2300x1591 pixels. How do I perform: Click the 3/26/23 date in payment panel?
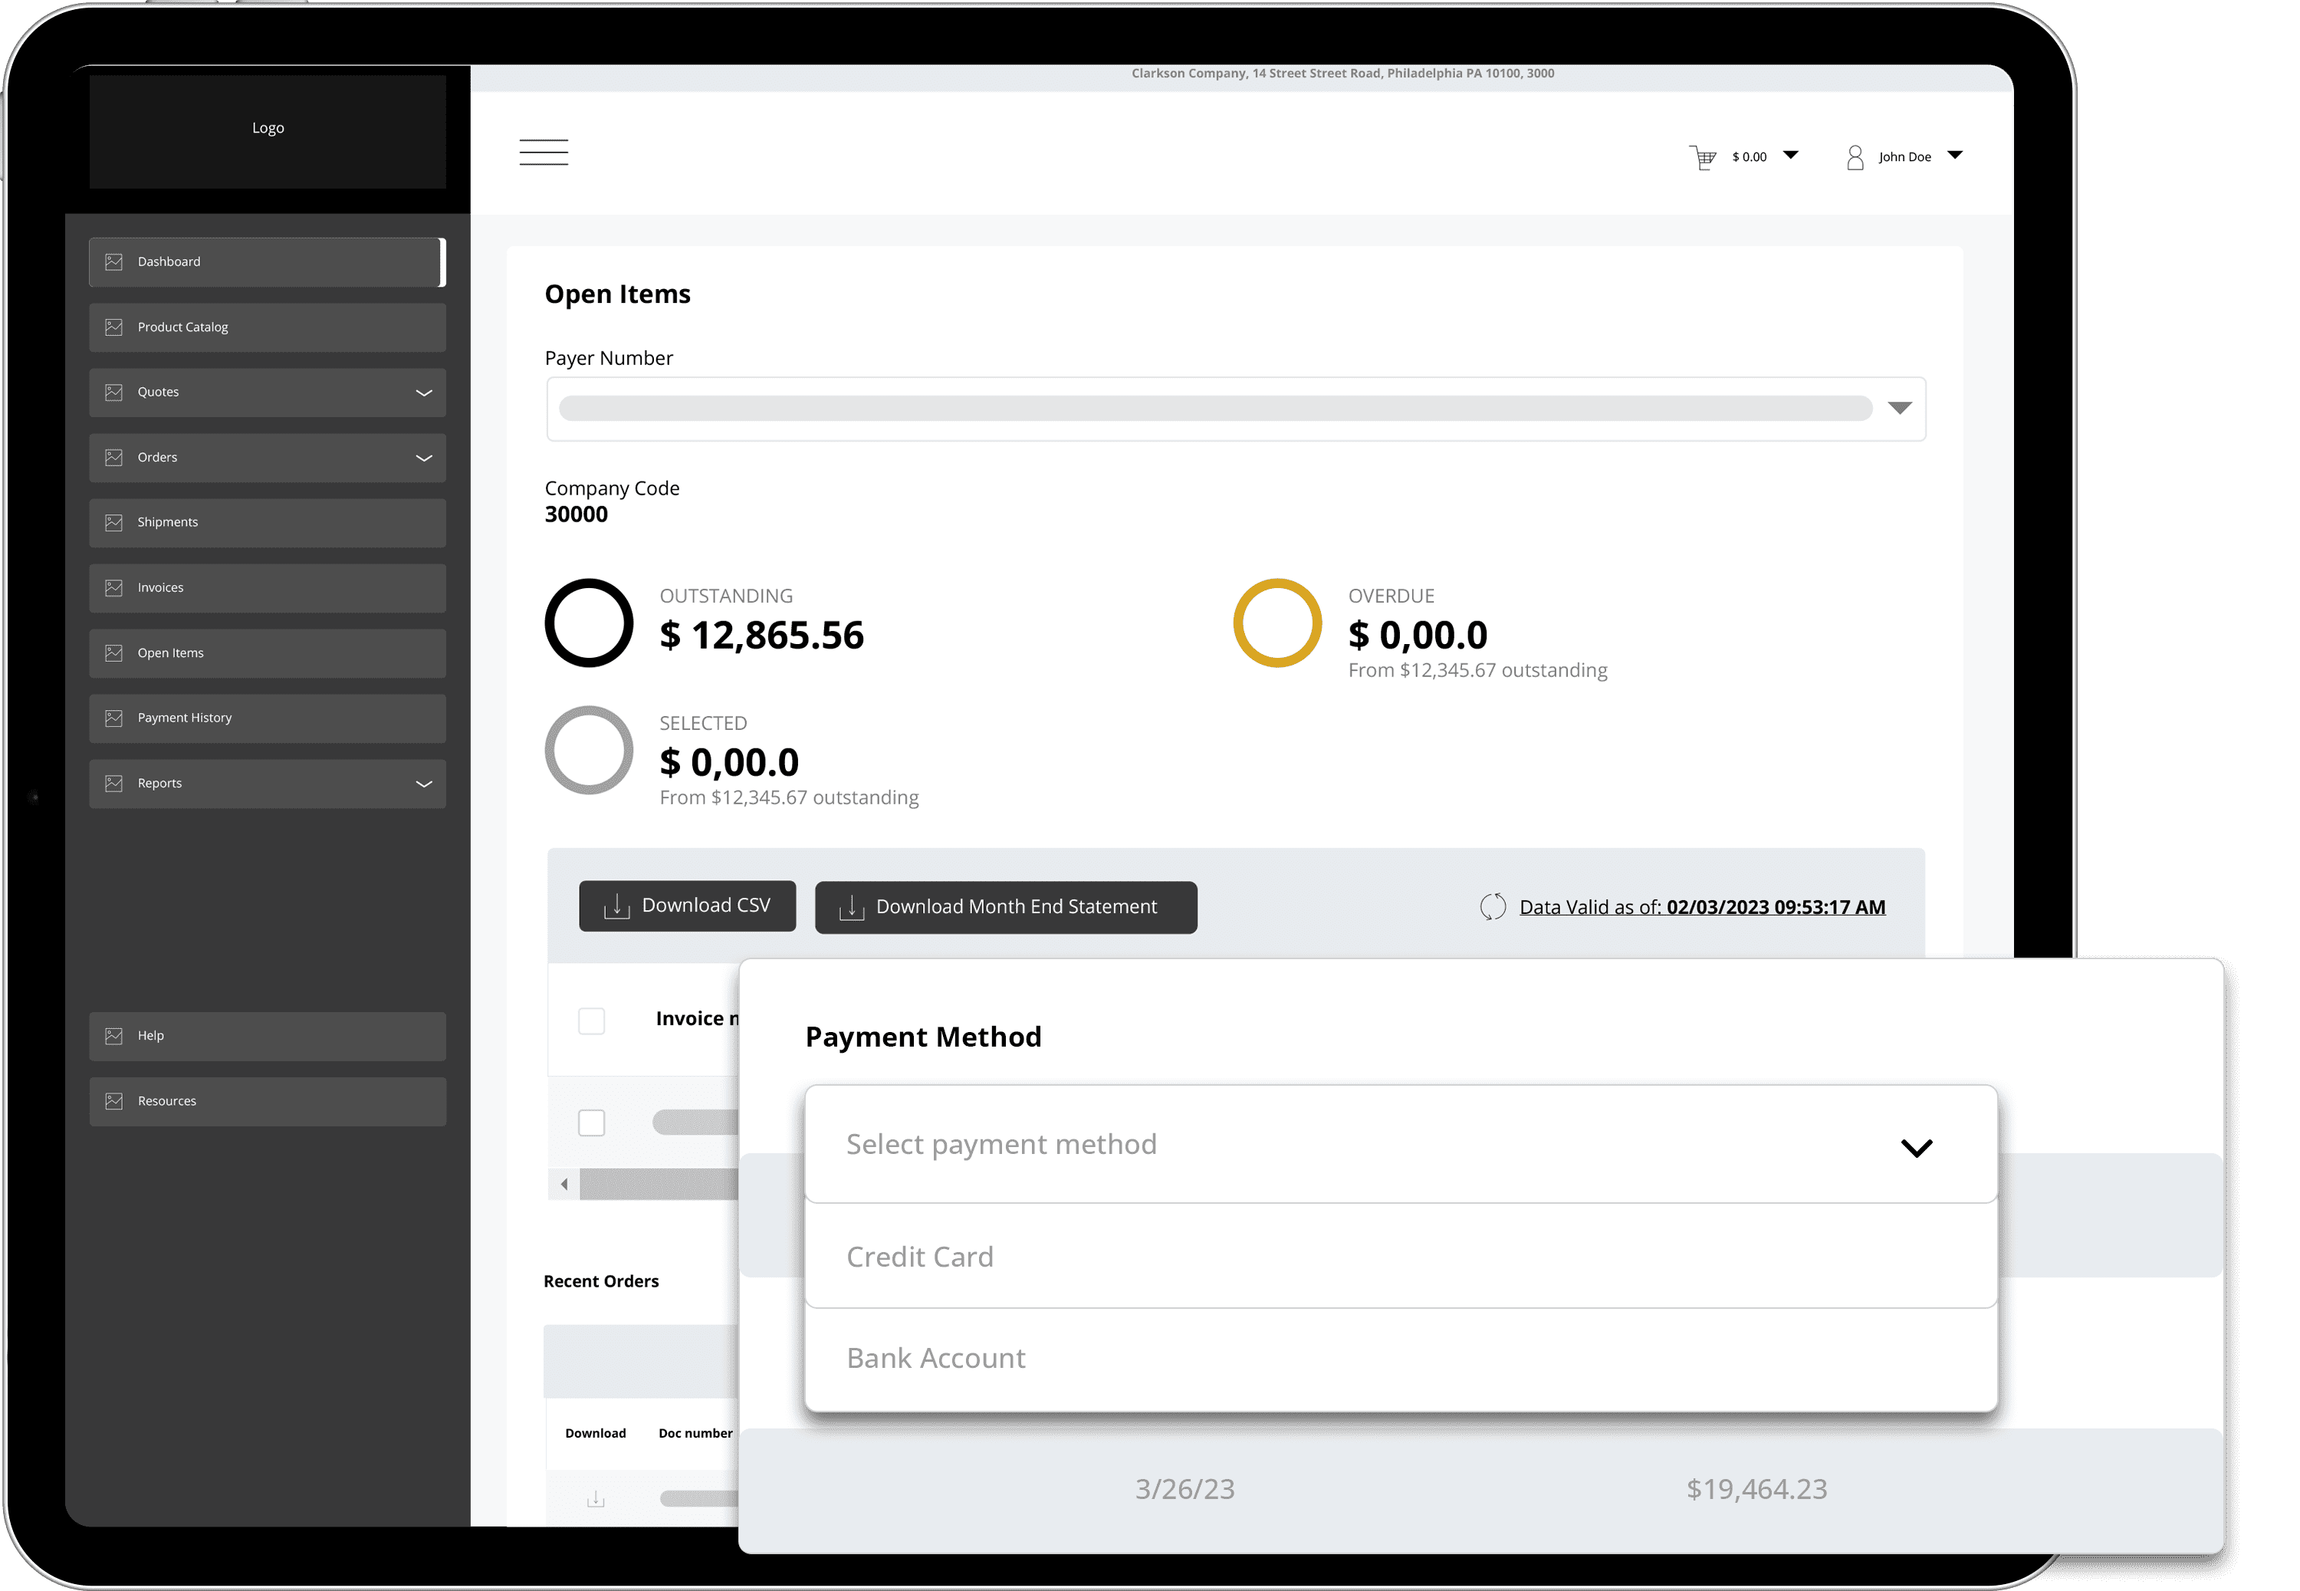pyautogui.click(x=1184, y=1489)
